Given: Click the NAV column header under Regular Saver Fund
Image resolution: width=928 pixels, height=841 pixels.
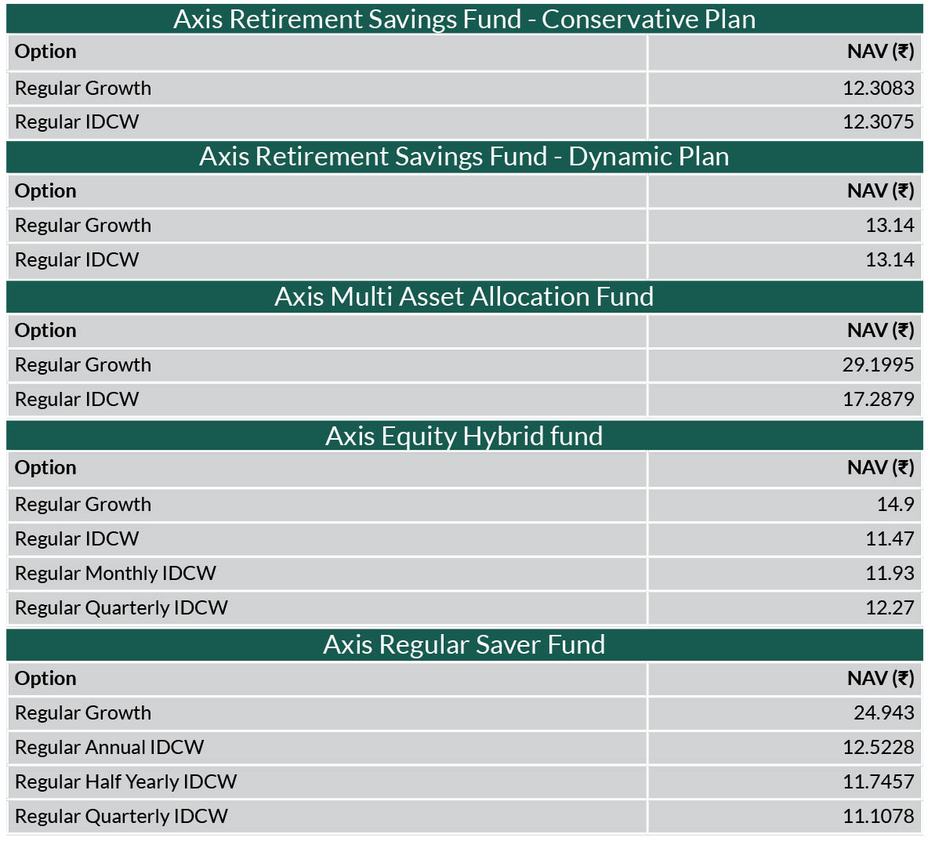Looking at the screenshot, I should click(x=881, y=678).
